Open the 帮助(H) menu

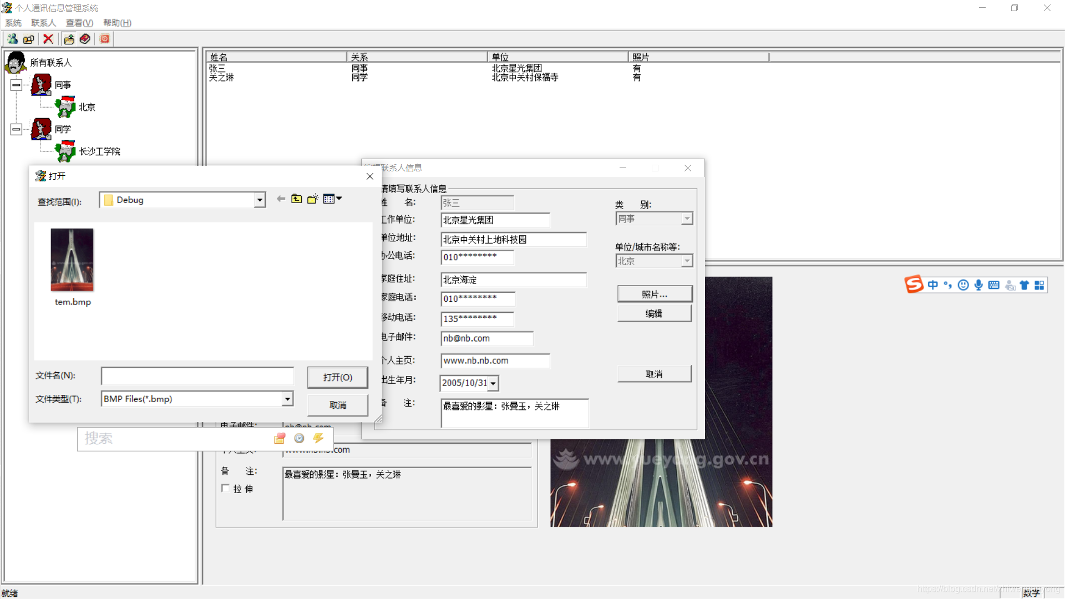[x=117, y=23]
